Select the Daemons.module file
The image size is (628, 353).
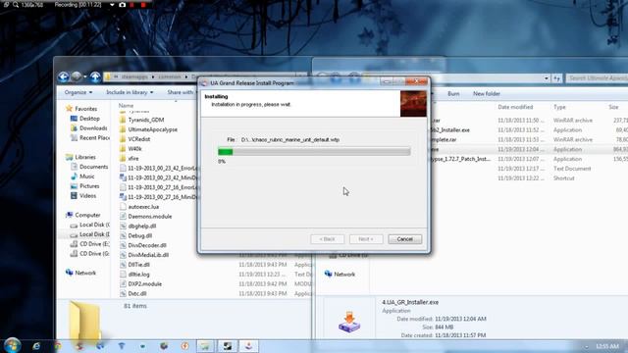pyautogui.click(x=146, y=216)
